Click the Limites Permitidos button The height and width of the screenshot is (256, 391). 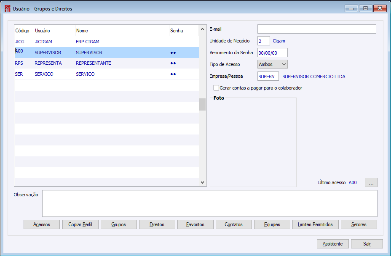(315, 224)
